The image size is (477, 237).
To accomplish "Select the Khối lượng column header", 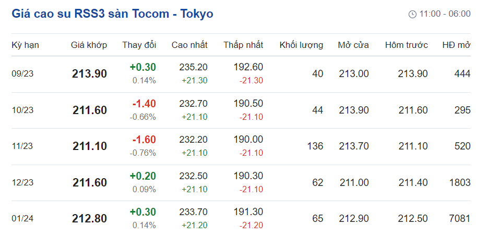I will 301,45.
